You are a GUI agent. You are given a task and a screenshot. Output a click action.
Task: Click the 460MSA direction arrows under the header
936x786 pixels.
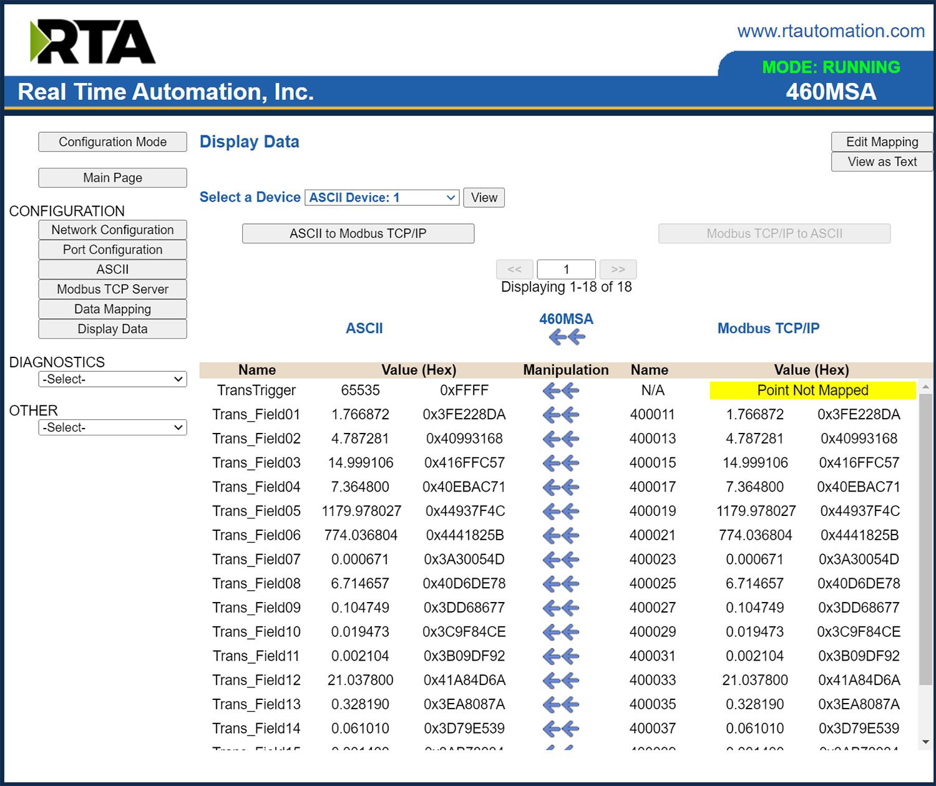(566, 337)
